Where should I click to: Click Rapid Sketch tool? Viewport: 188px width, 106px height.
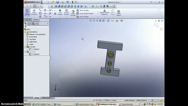point(119,13)
